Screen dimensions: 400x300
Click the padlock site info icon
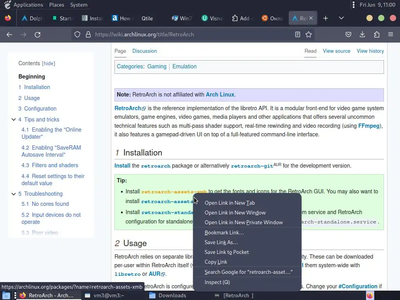pos(88,34)
